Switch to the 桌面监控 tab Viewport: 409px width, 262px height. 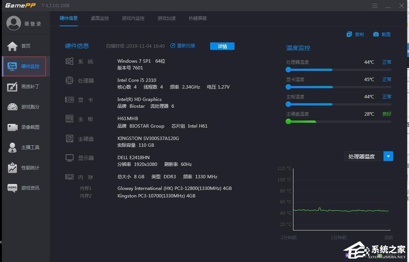tap(99, 18)
